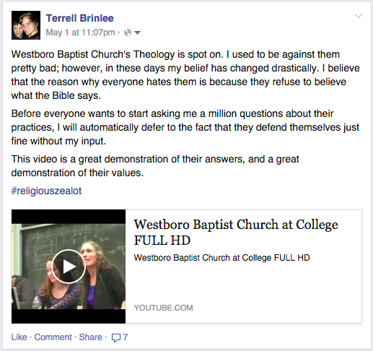The width and height of the screenshot is (373, 351).
Task: Open the video title headline link
Action: coord(236,233)
